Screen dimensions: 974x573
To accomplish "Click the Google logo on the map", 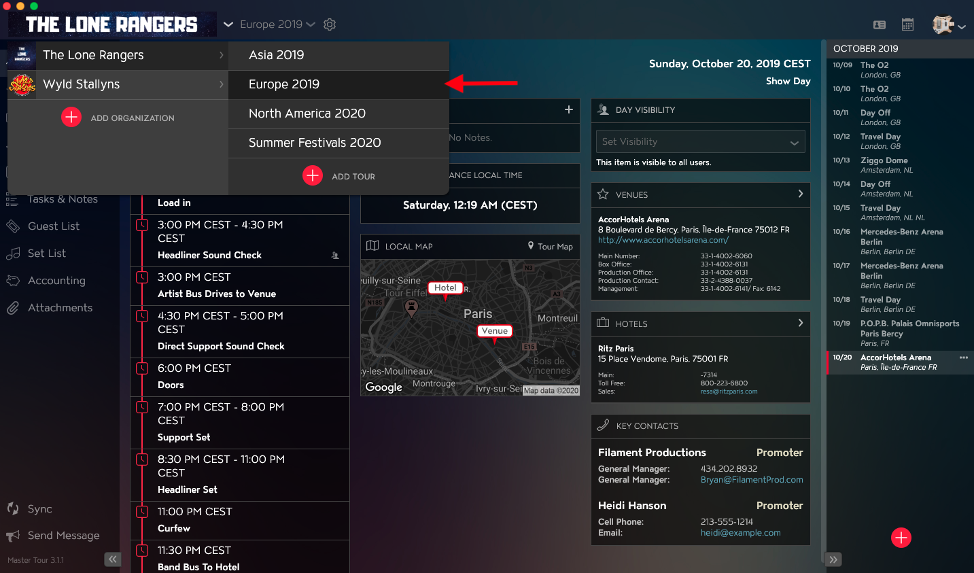I will (384, 387).
